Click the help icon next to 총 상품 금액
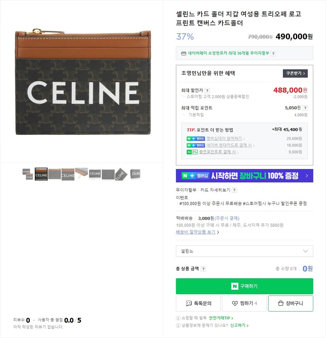 coord(203,269)
